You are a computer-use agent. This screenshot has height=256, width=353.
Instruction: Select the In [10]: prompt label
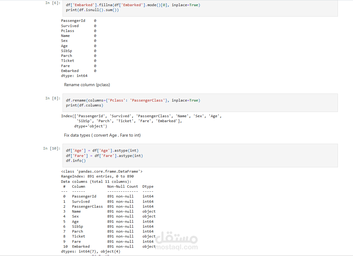(x=52, y=149)
